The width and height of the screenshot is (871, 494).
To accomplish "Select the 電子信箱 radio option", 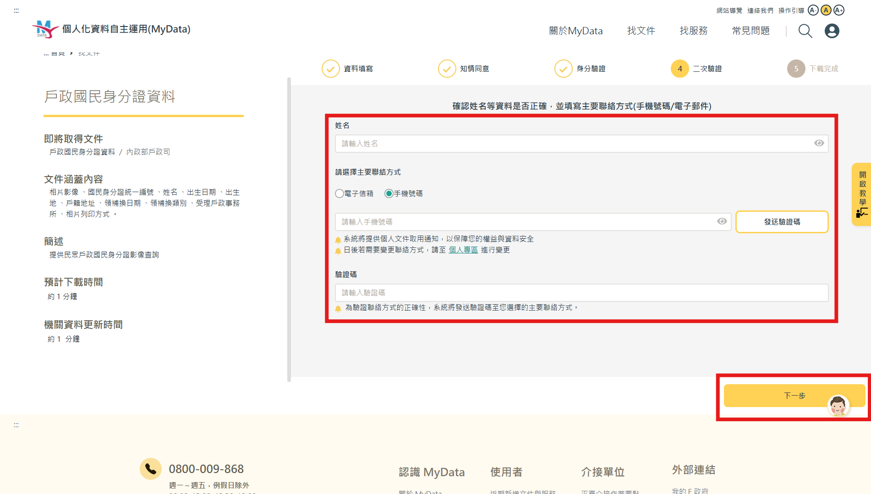I will point(339,193).
